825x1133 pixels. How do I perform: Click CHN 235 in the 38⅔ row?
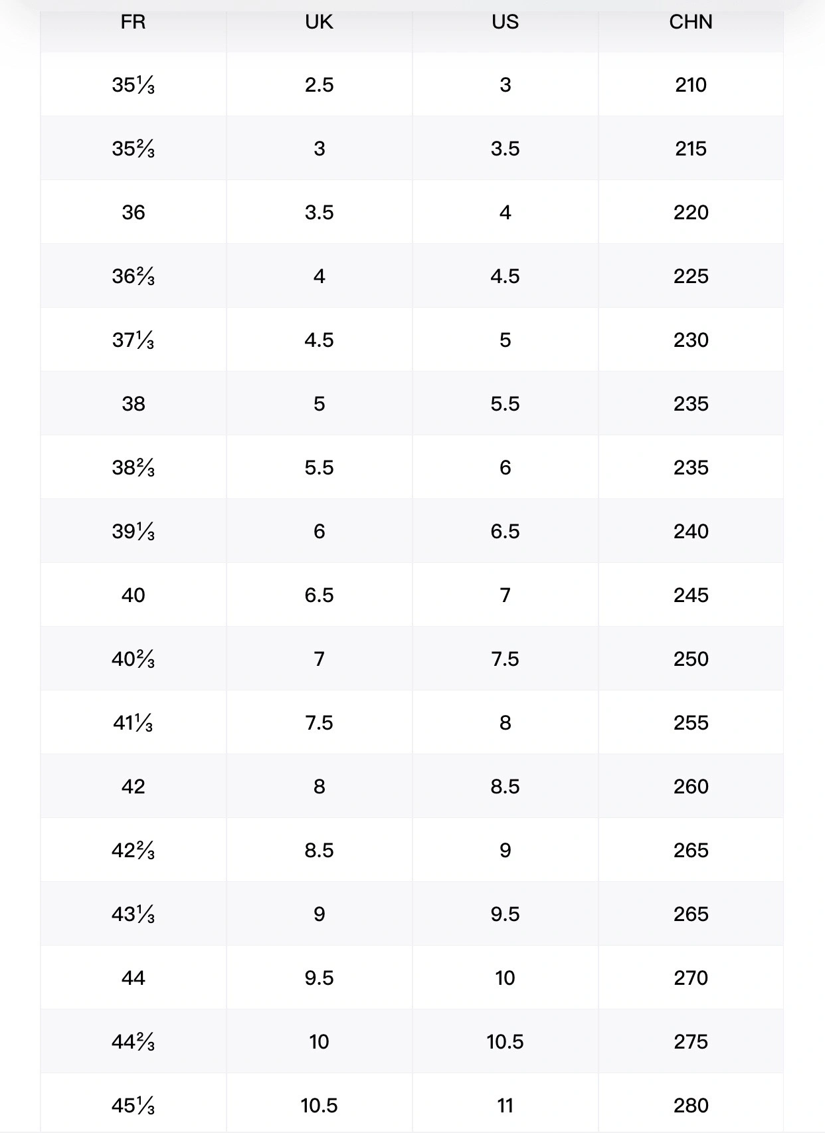(691, 468)
